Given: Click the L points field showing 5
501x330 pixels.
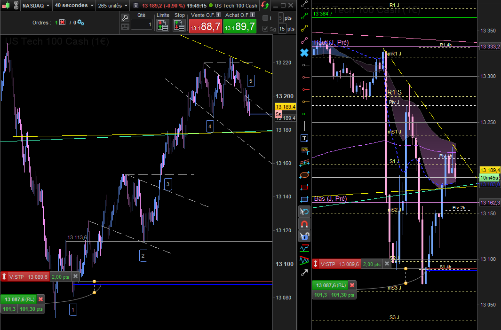Looking at the screenshot, I should click(280, 18).
